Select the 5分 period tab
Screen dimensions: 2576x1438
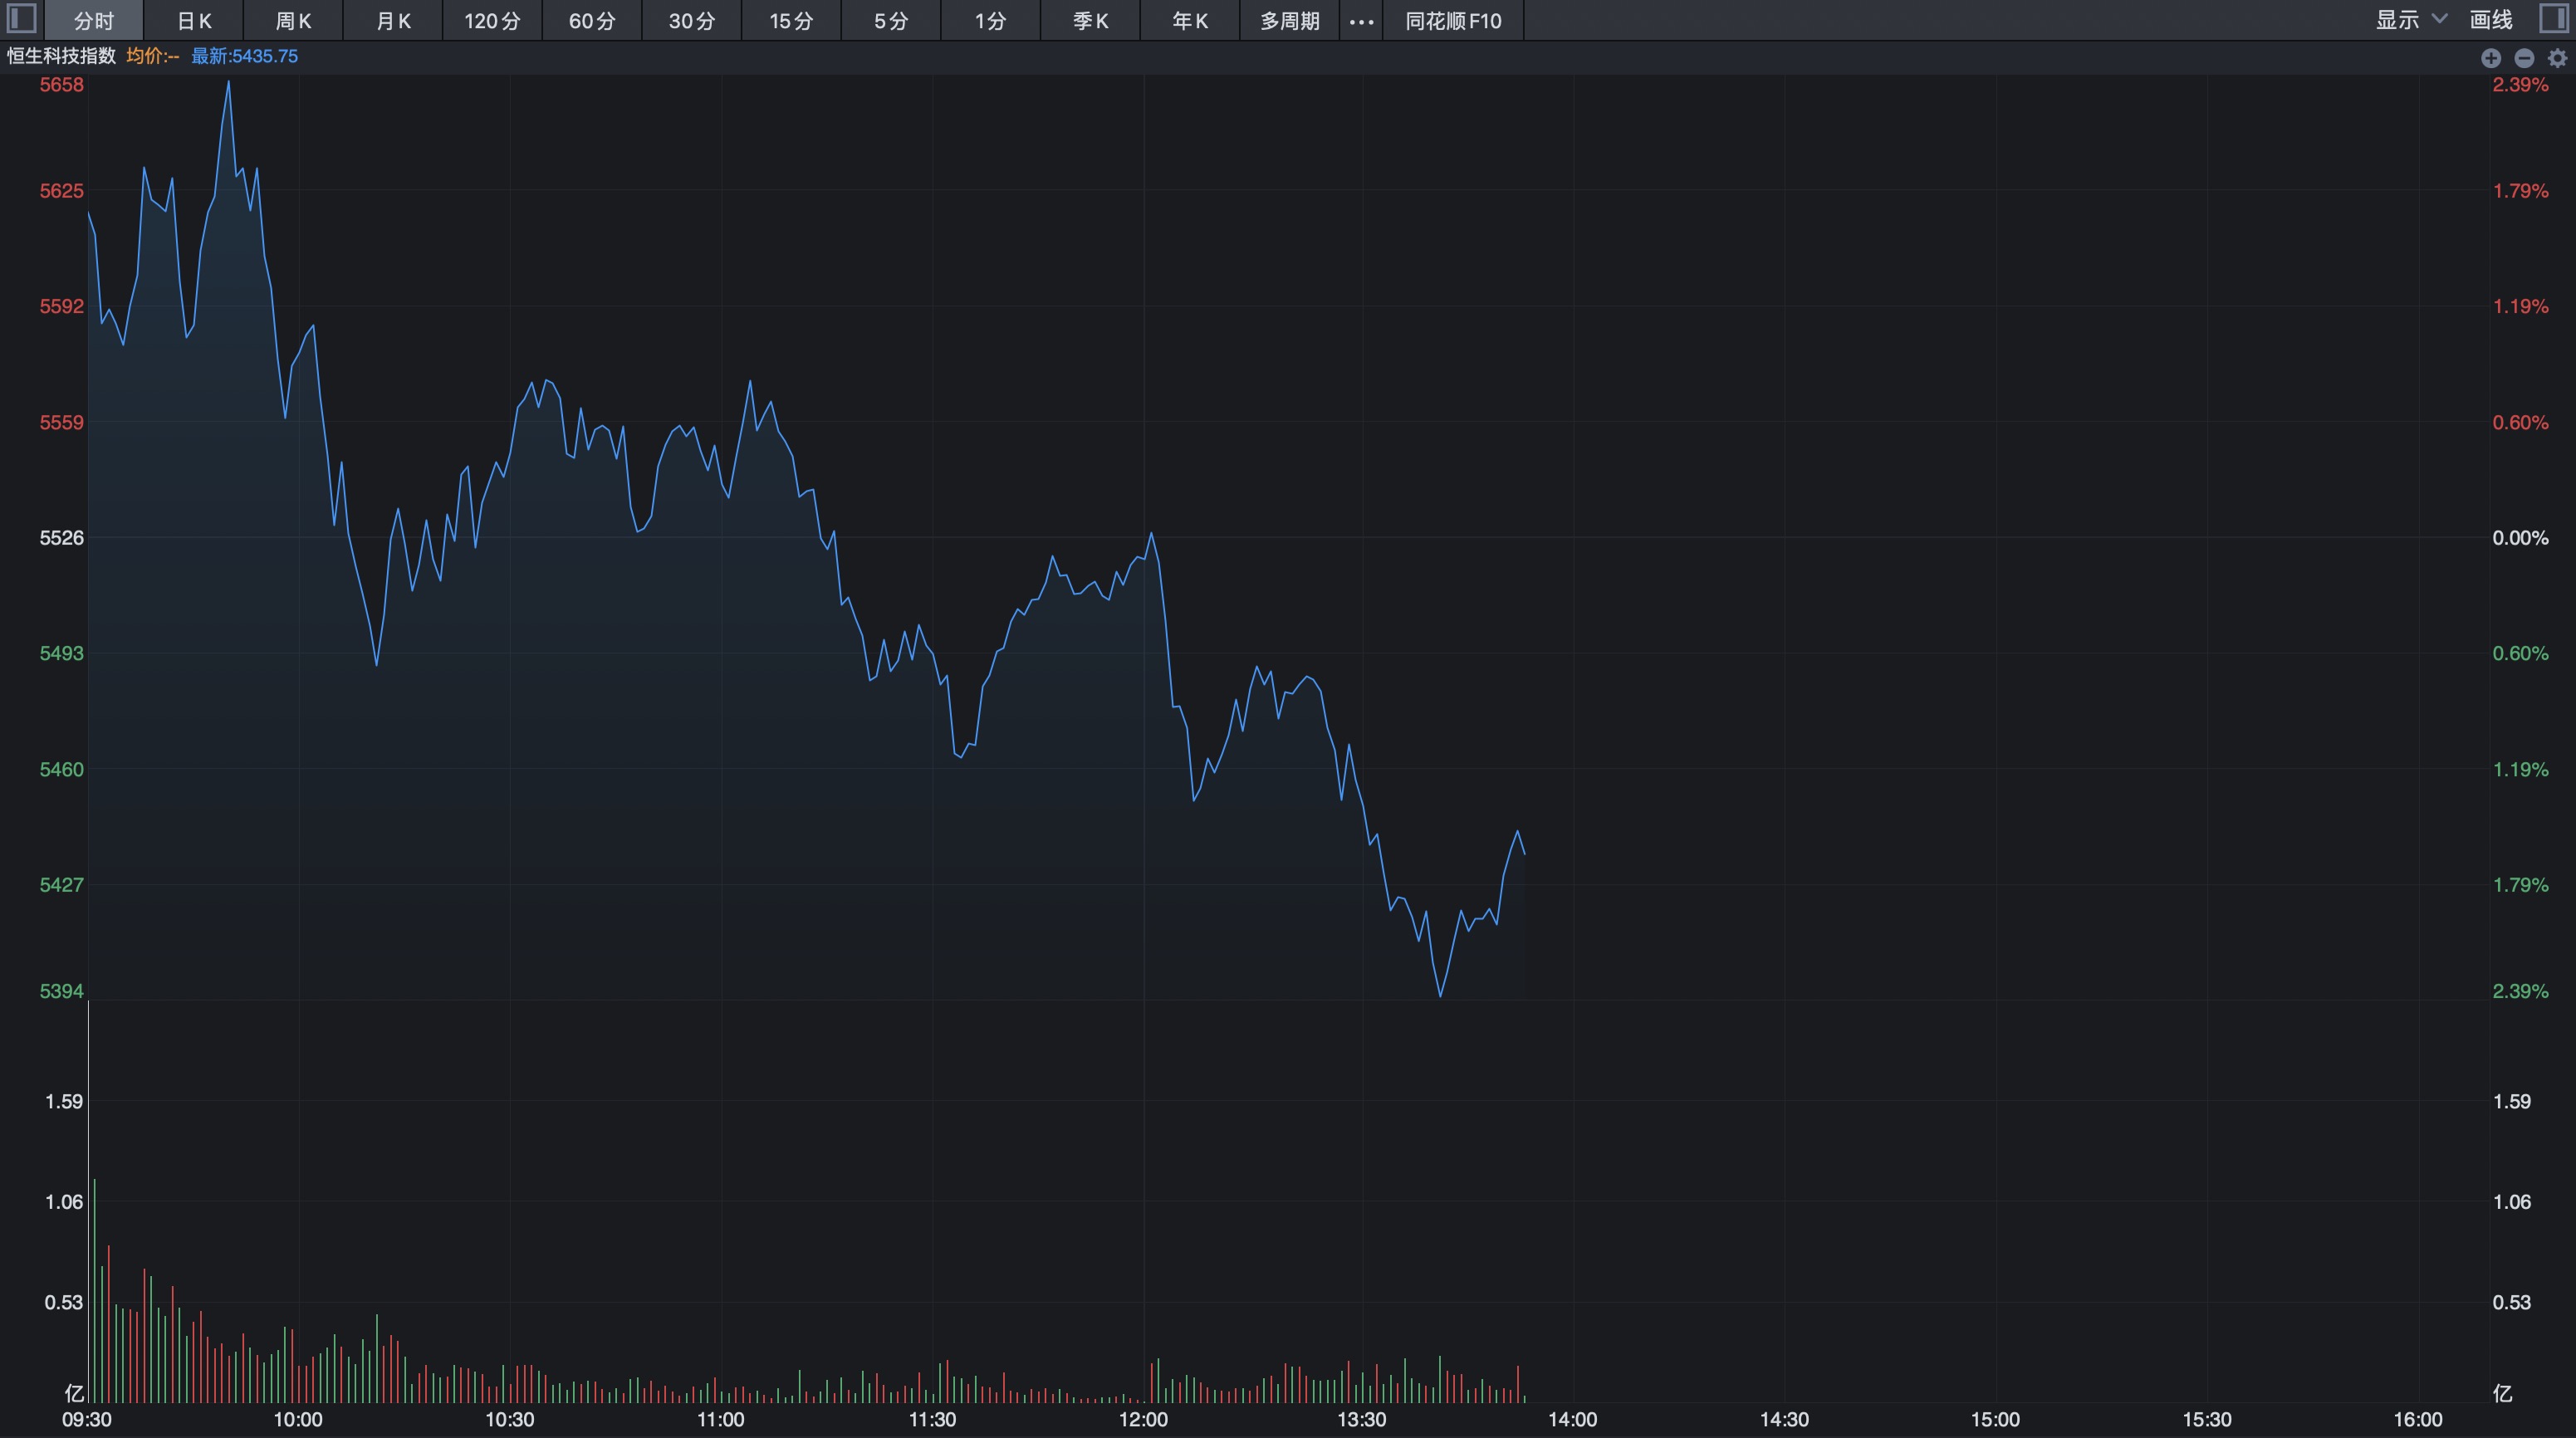click(891, 21)
